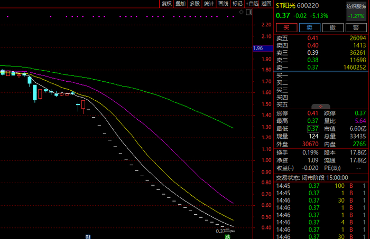Click the PE(动) label
Image resolution: width=370 pixels, height=239 pixels.
(332, 168)
